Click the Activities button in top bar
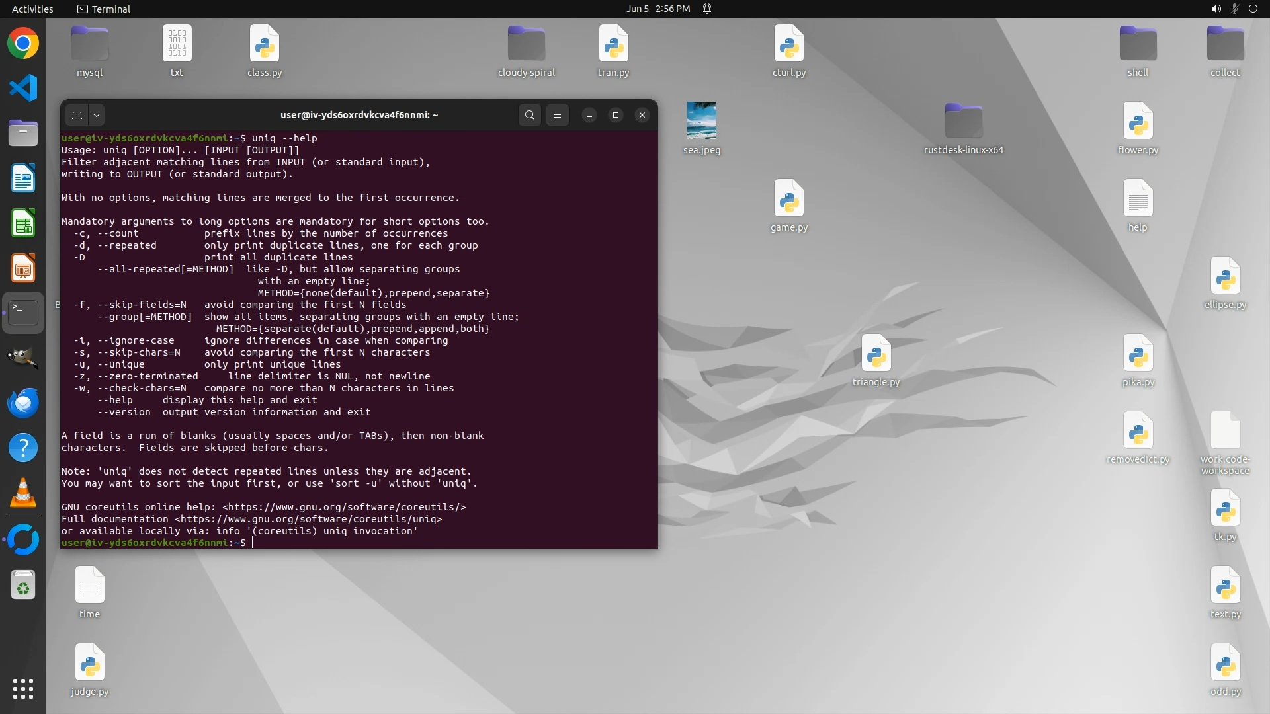This screenshot has height=714, width=1270. point(32,9)
